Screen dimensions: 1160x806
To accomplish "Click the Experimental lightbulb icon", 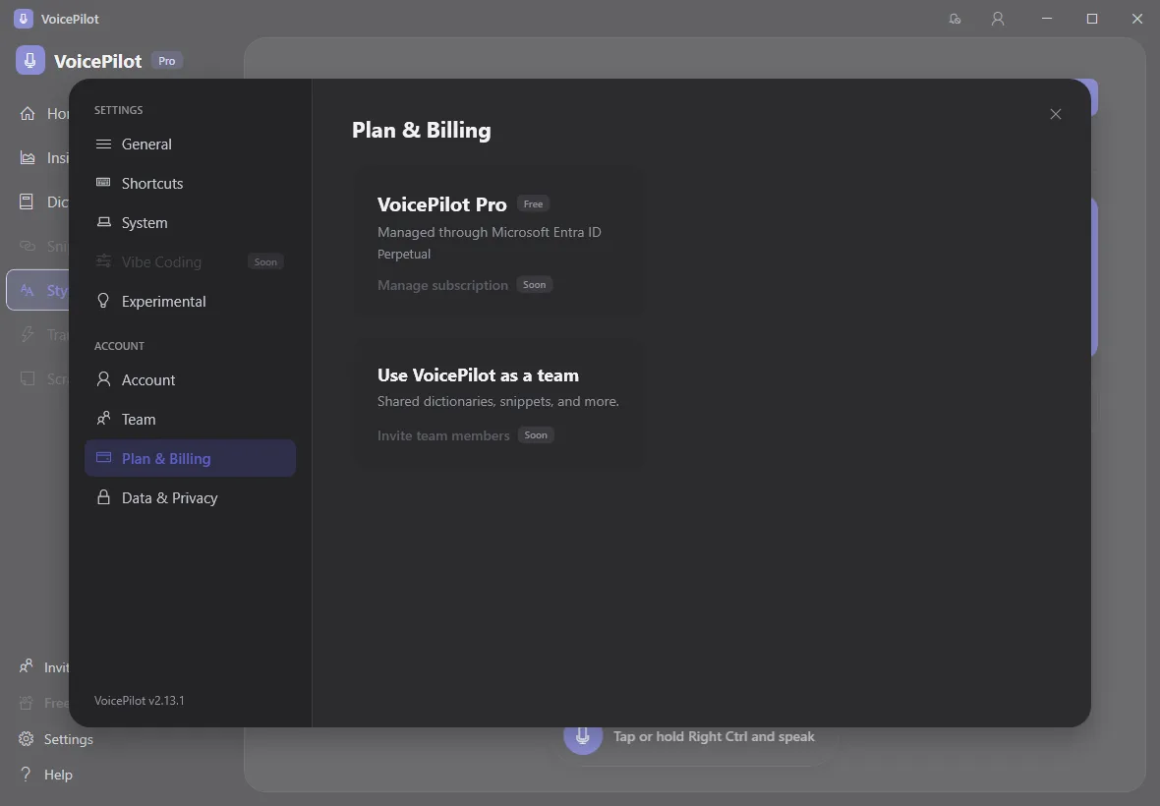I will [x=103, y=300].
